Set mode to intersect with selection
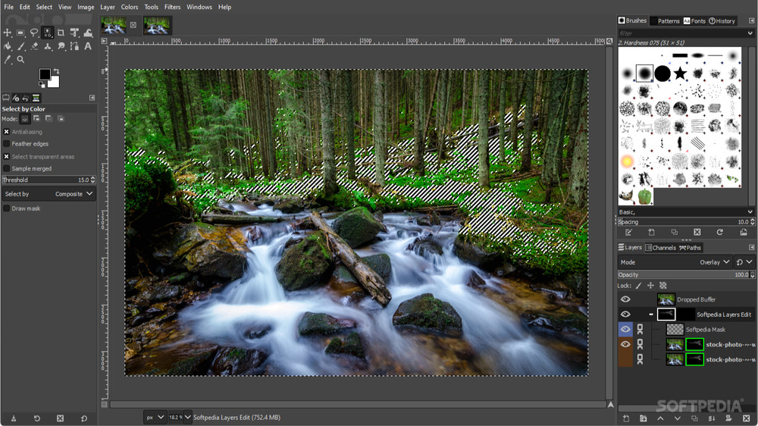Image resolution: width=758 pixels, height=426 pixels. coord(61,119)
